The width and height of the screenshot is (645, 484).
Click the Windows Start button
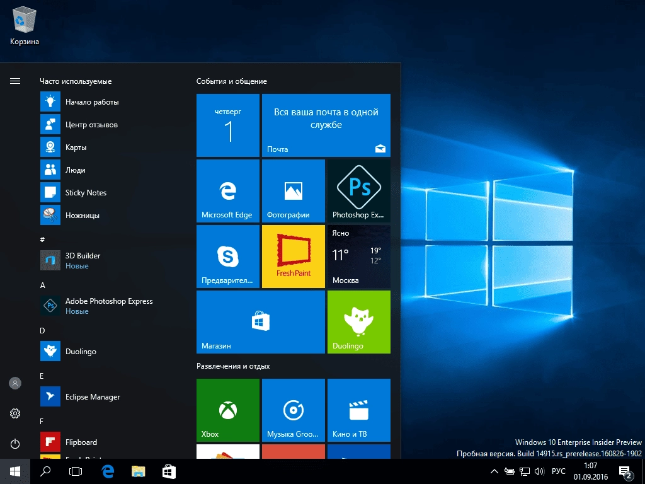(x=15, y=471)
